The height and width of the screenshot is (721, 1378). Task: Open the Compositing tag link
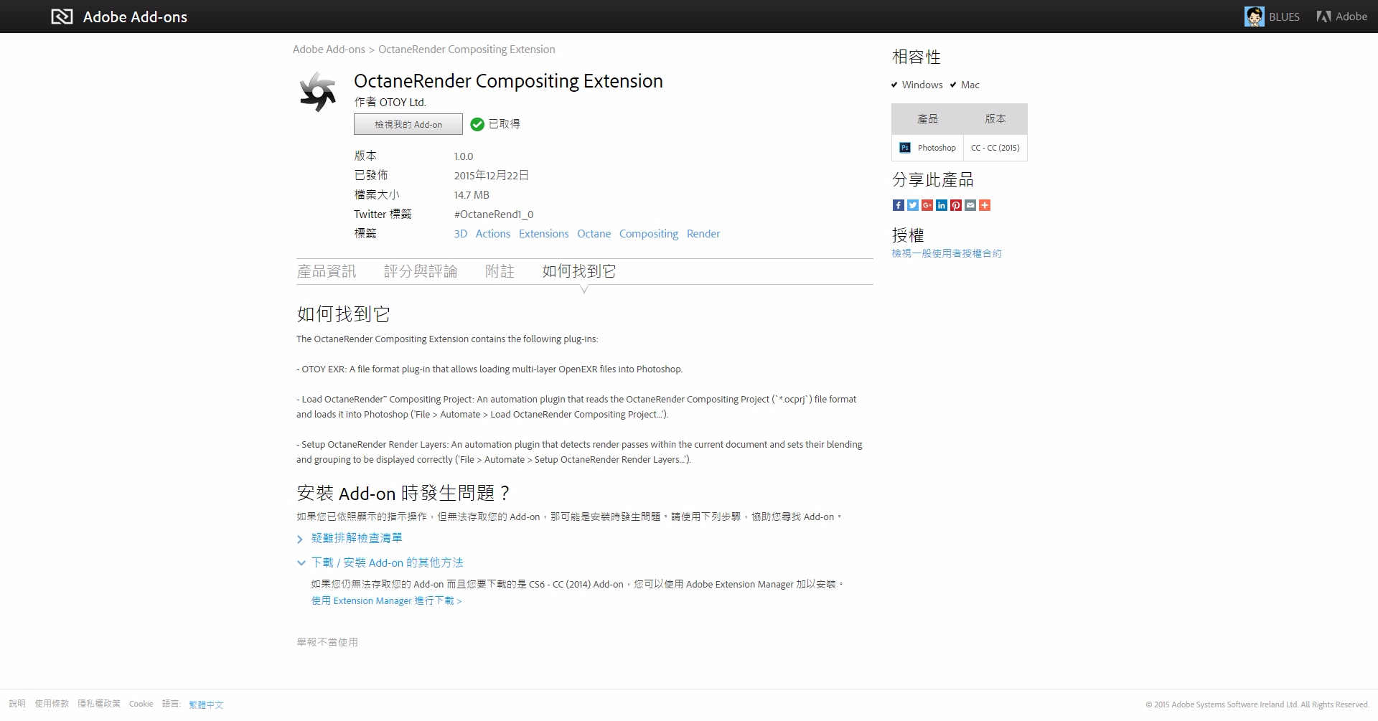pos(648,234)
